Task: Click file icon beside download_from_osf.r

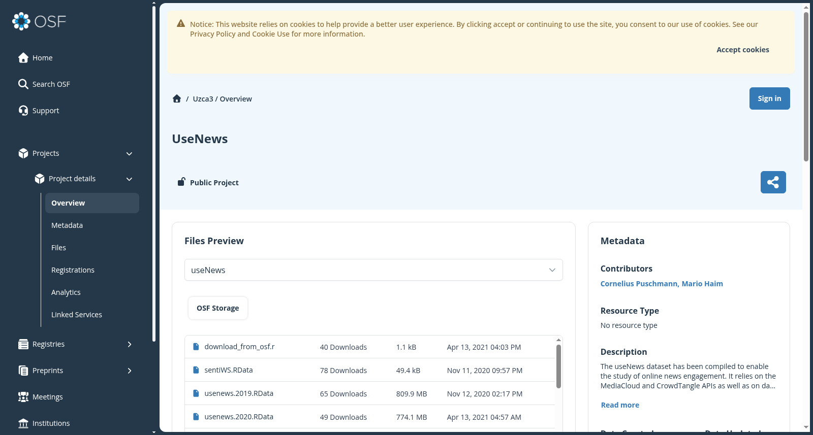Action: coord(196,347)
